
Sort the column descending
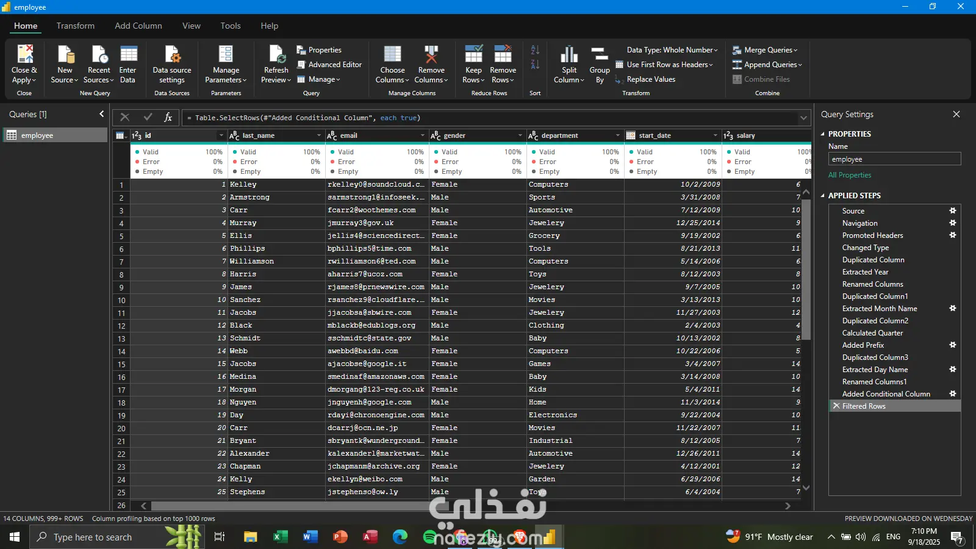(x=535, y=64)
